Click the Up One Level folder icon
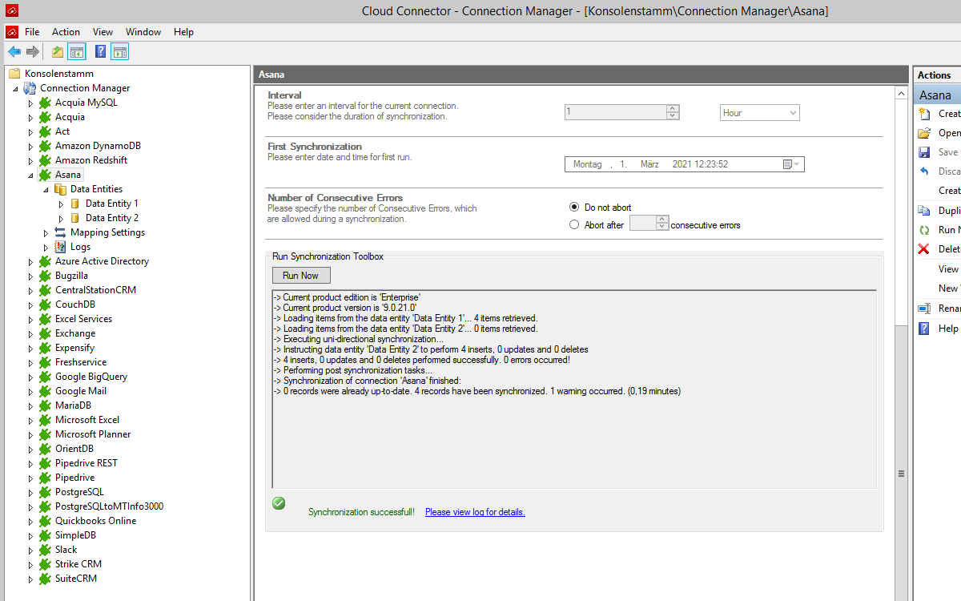The image size is (961, 601). click(57, 52)
